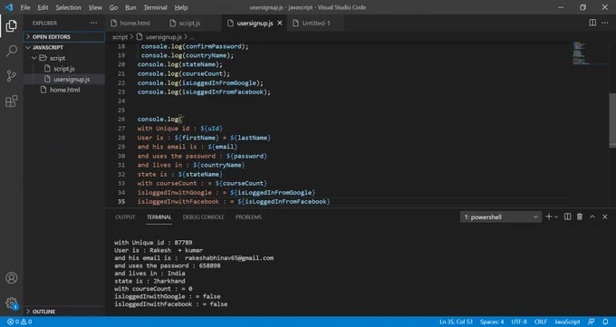The height and width of the screenshot is (327, 616).
Task: Collapse the script folder
Action: (64, 58)
